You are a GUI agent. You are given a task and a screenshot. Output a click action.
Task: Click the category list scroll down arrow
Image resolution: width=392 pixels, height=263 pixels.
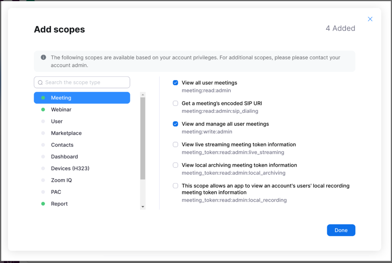(x=143, y=207)
